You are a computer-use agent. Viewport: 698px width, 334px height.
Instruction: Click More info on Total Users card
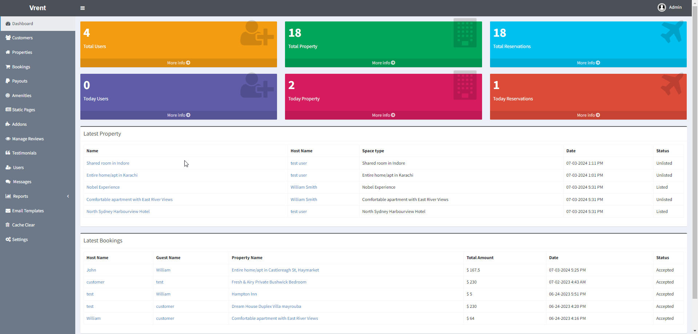click(178, 63)
